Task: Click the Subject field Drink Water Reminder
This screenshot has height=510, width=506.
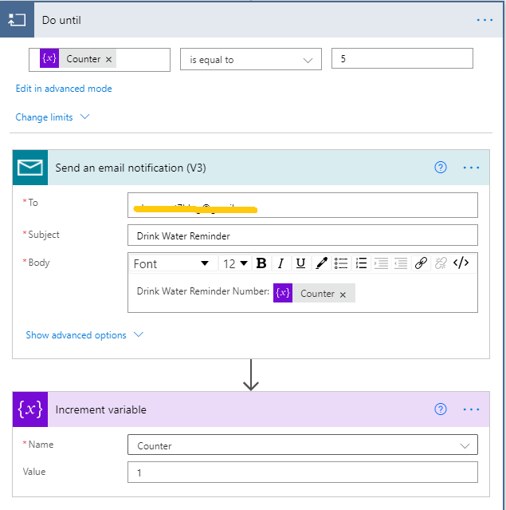Action: click(x=302, y=235)
